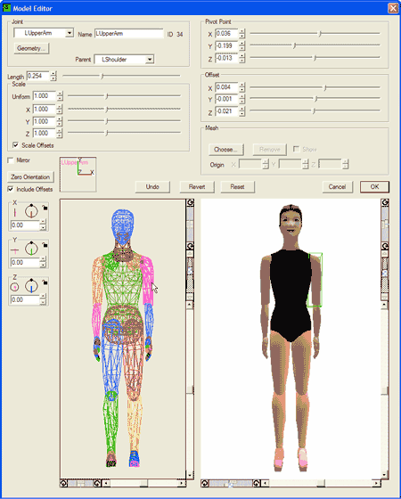Uncheck the Scale Offsets checkbox
This screenshot has height=499, width=401.
[15, 145]
